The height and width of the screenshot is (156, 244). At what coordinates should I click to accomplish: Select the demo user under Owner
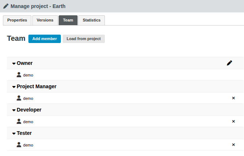[x=28, y=75]
